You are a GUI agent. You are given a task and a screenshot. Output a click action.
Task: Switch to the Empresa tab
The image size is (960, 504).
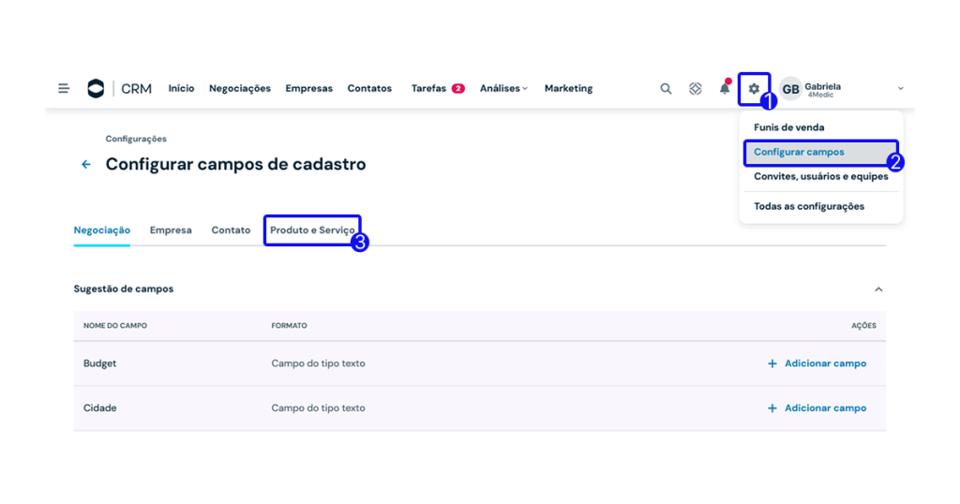(x=171, y=230)
